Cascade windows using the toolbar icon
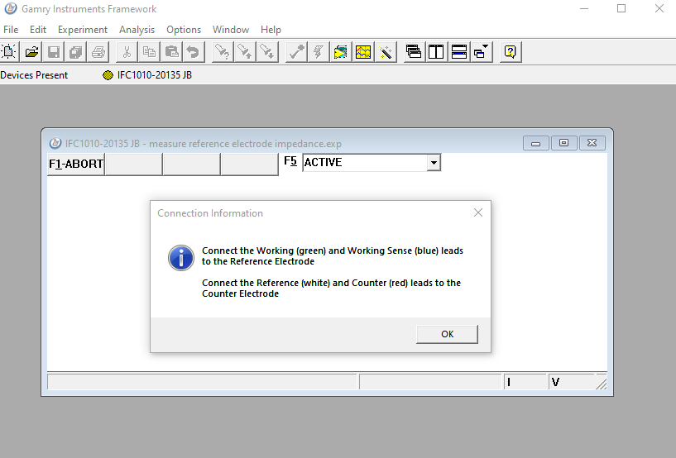676x458 pixels. pos(414,52)
